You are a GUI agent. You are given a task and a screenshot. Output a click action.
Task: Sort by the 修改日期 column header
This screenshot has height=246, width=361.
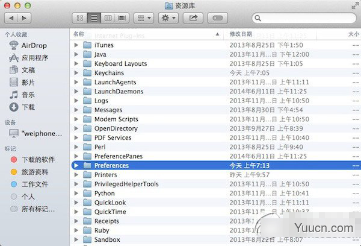click(x=270, y=34)
